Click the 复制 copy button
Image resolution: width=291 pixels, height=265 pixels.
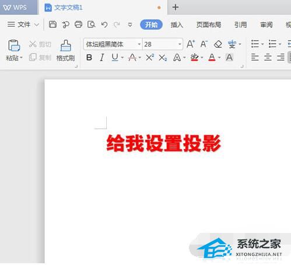coord(40,58)
